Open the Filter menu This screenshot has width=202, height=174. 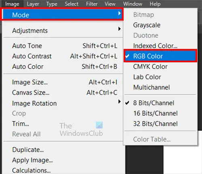click(x=92, y=4)
